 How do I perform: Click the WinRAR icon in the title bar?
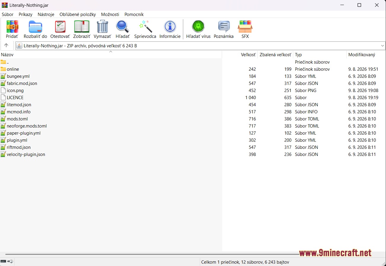pyautogui.click(x=5, y=5)
